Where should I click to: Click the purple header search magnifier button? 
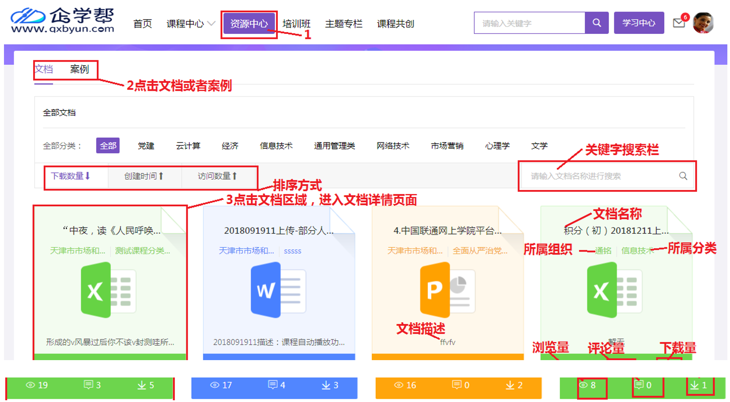[x=596, y=23]
